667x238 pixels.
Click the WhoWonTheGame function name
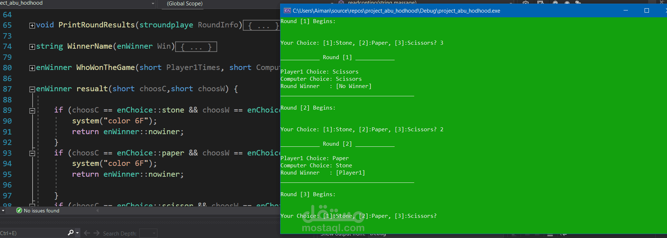pos(106,67)
